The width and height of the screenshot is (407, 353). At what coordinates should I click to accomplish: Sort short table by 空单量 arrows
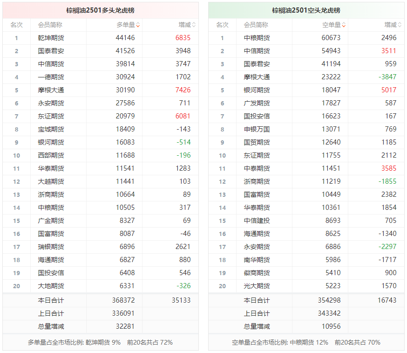[x=344, y=25]
